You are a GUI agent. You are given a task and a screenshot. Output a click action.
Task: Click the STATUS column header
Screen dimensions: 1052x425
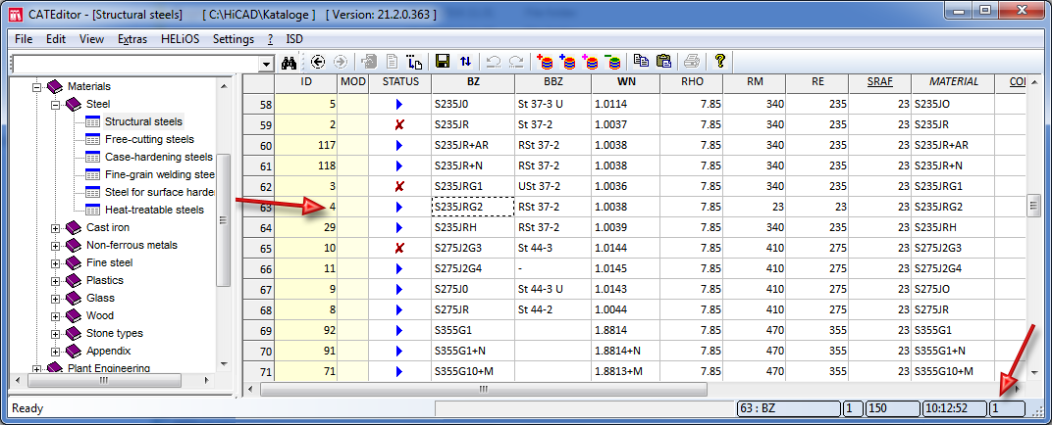click(399, 82)
